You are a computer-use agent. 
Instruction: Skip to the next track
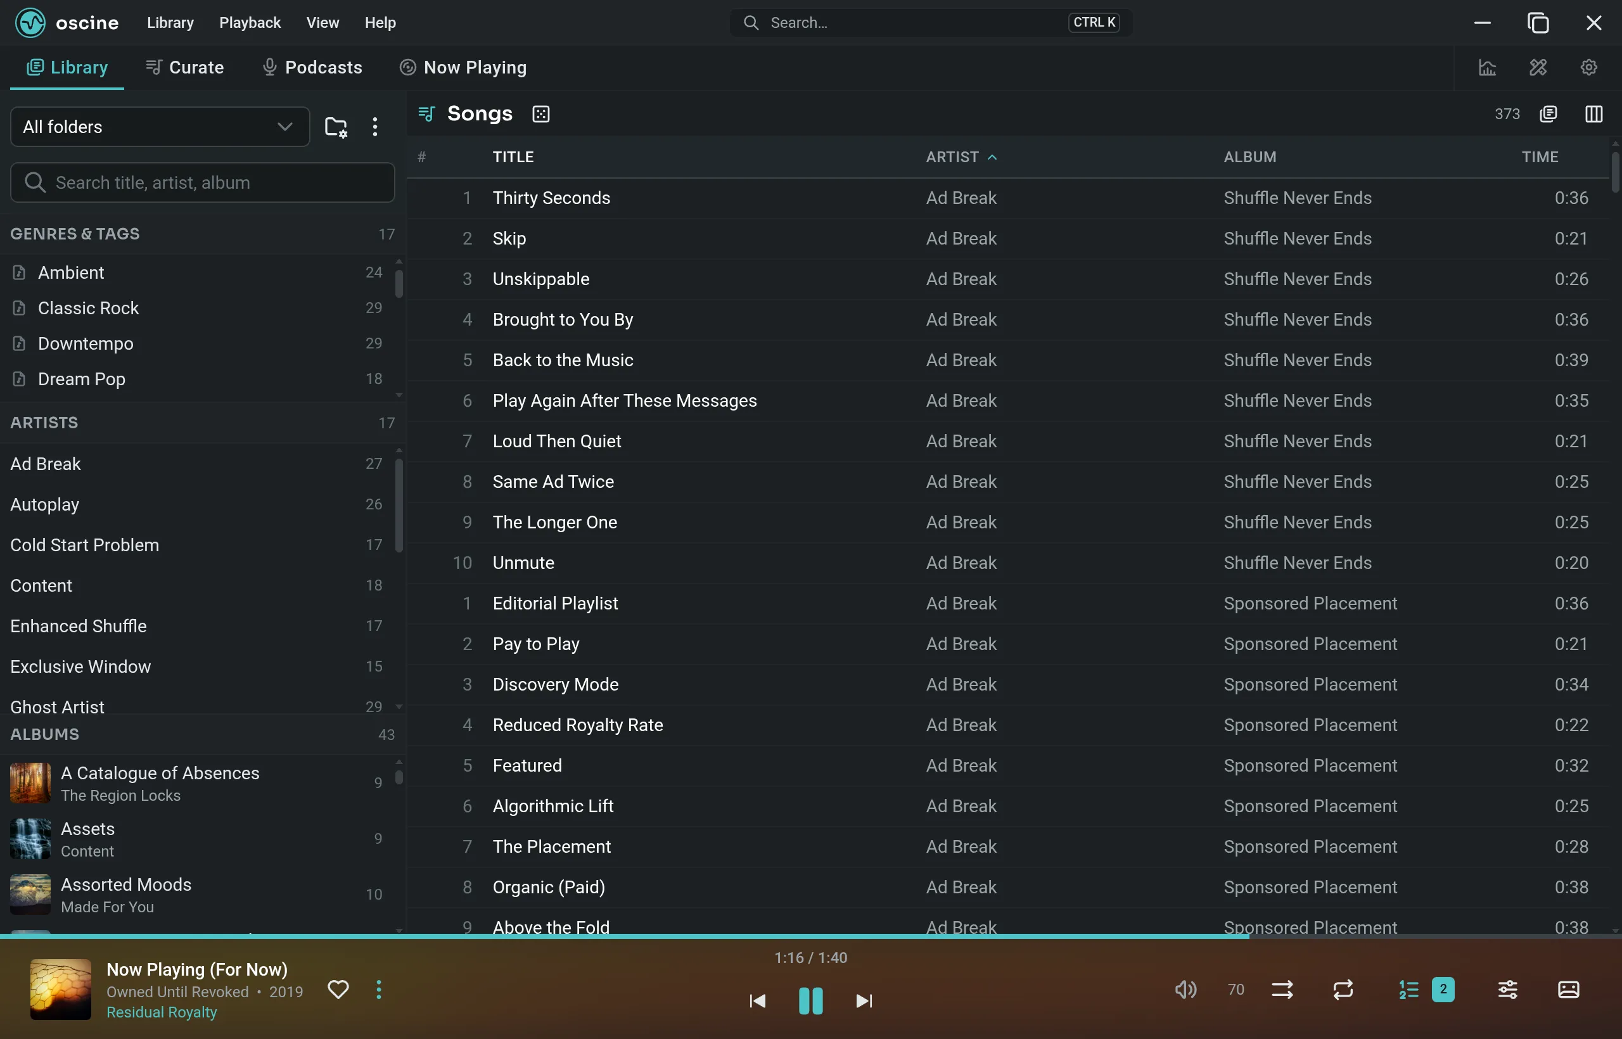click(864, 1000)
